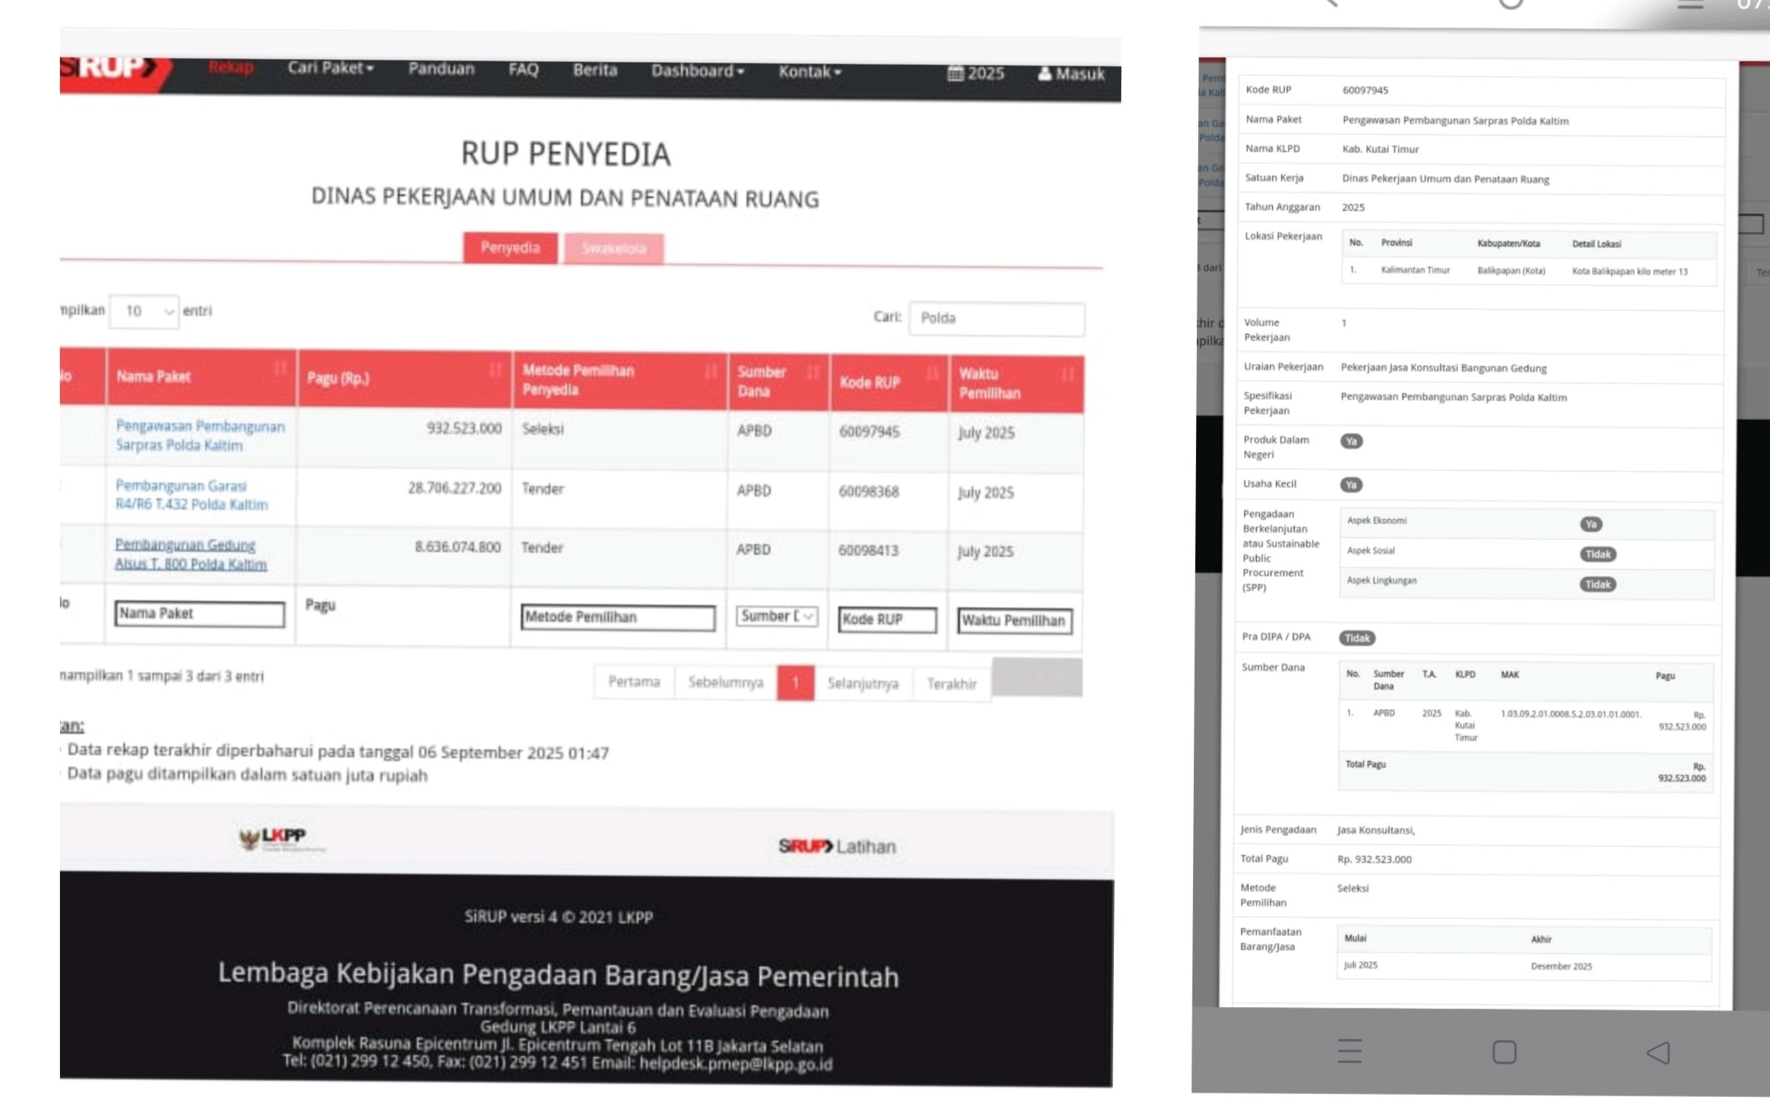The width and height of the screenshot is (1770, 1103).
Task: Click the Masuk user login icon
Action: [1044, 73]
